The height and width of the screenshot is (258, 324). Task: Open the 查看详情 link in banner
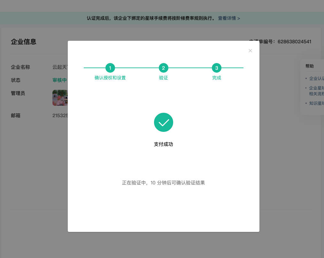(x=229, y=18)
